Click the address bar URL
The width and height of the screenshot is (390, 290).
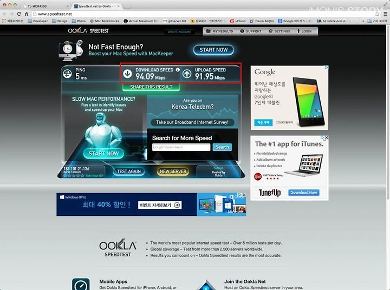coord(55,14)
